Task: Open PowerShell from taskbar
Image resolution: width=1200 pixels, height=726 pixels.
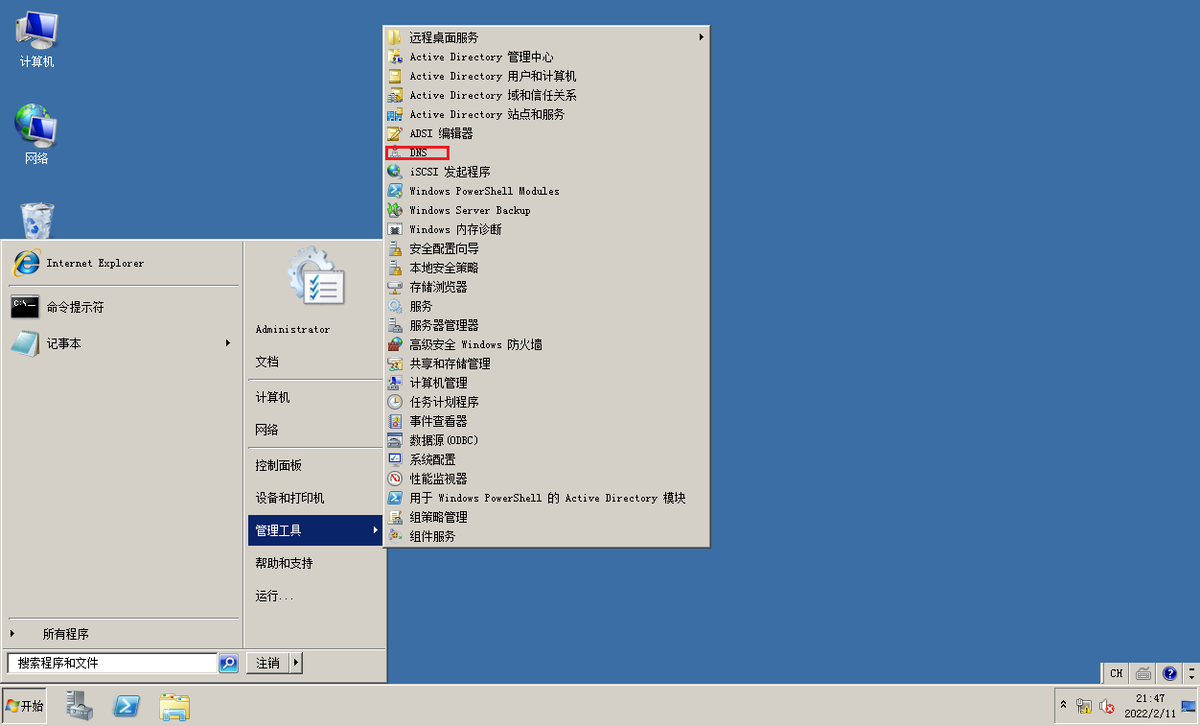Action: 127,706
